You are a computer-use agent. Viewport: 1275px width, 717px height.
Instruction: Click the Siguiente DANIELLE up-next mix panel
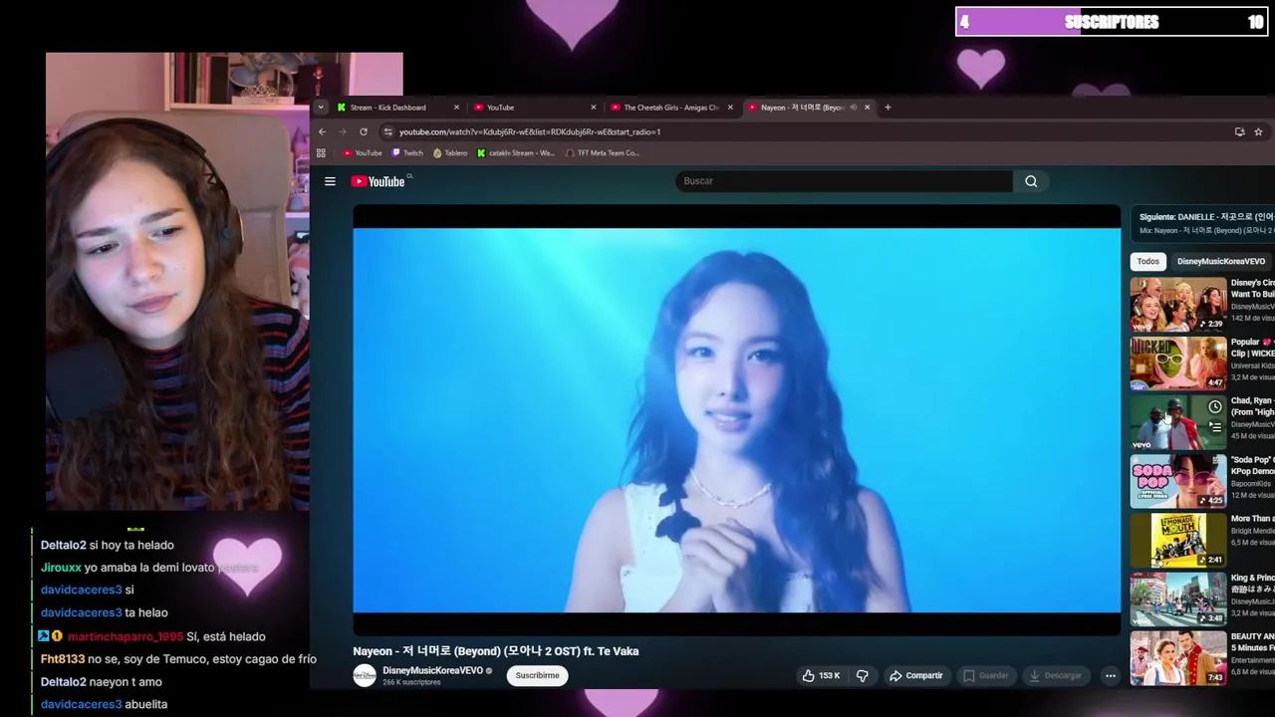1203,223
